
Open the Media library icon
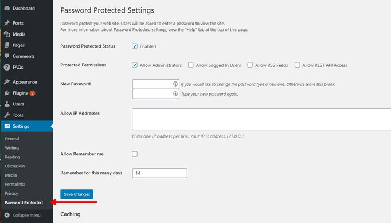click(x=7, y=34)
